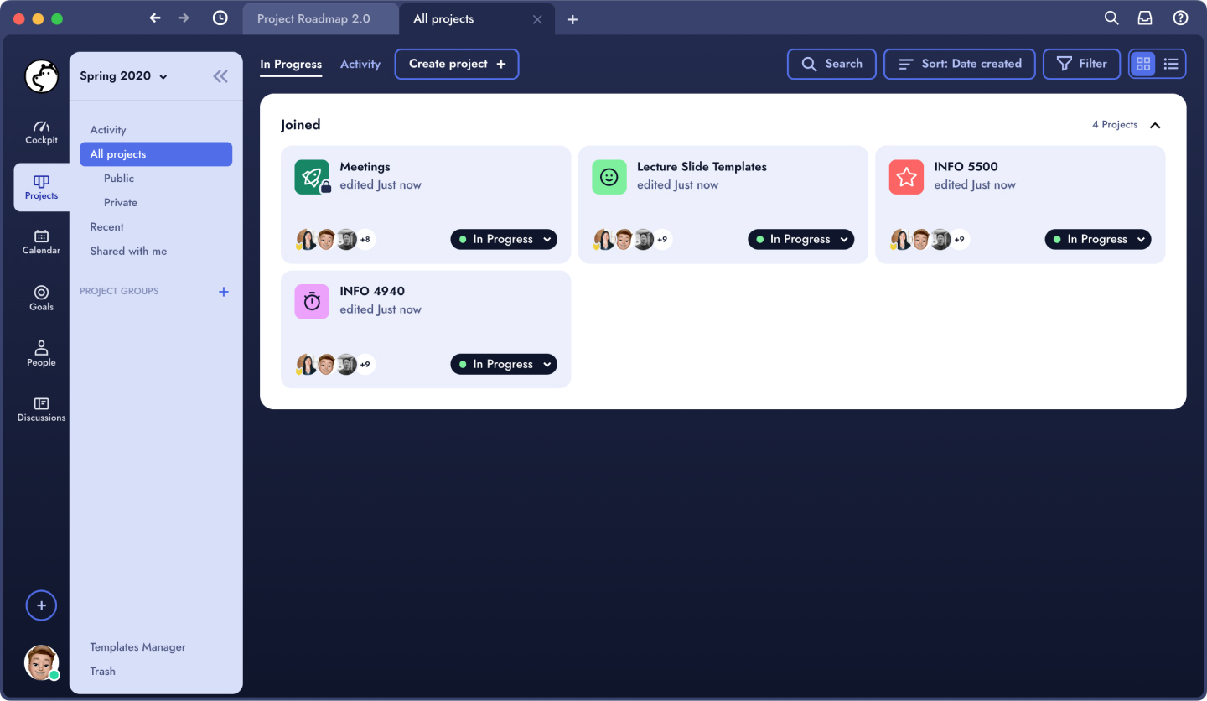Open Meetings In Progress status dropdown
Image resolution: width=1207 pixels, height=701 pixels.
pyautogui.click(x=504, y=239)
